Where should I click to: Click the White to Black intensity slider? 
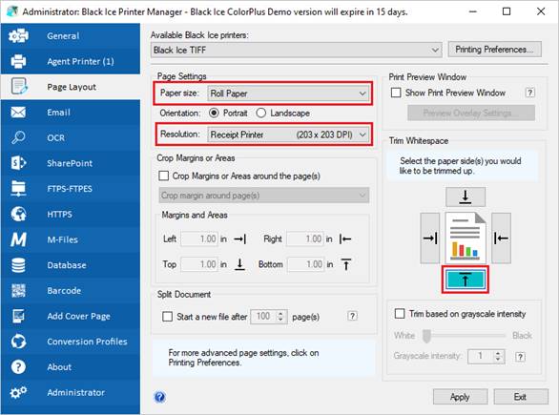pyautogui.click(x=464, y=336)
